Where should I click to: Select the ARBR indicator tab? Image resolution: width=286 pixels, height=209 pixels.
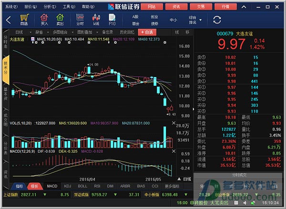tap(125, 186)
